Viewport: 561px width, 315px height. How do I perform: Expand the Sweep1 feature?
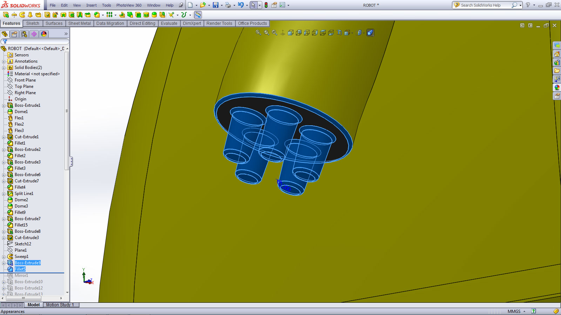(x=4, y=257)
